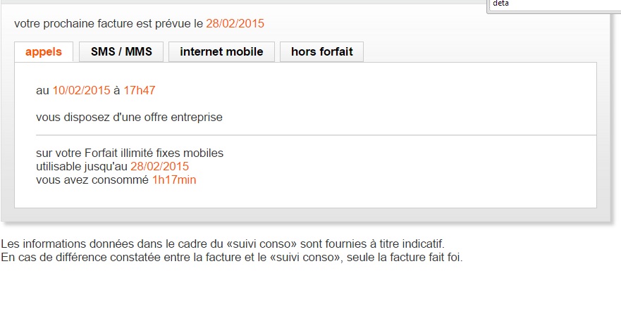Viewport: 621px width, 309px height.
Task: Select the internet mobile tab
Action: click(221, 51)
